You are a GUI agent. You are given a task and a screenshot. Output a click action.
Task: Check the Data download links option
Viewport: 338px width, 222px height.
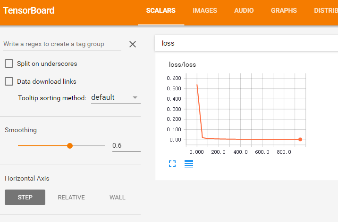click(9, 81)
